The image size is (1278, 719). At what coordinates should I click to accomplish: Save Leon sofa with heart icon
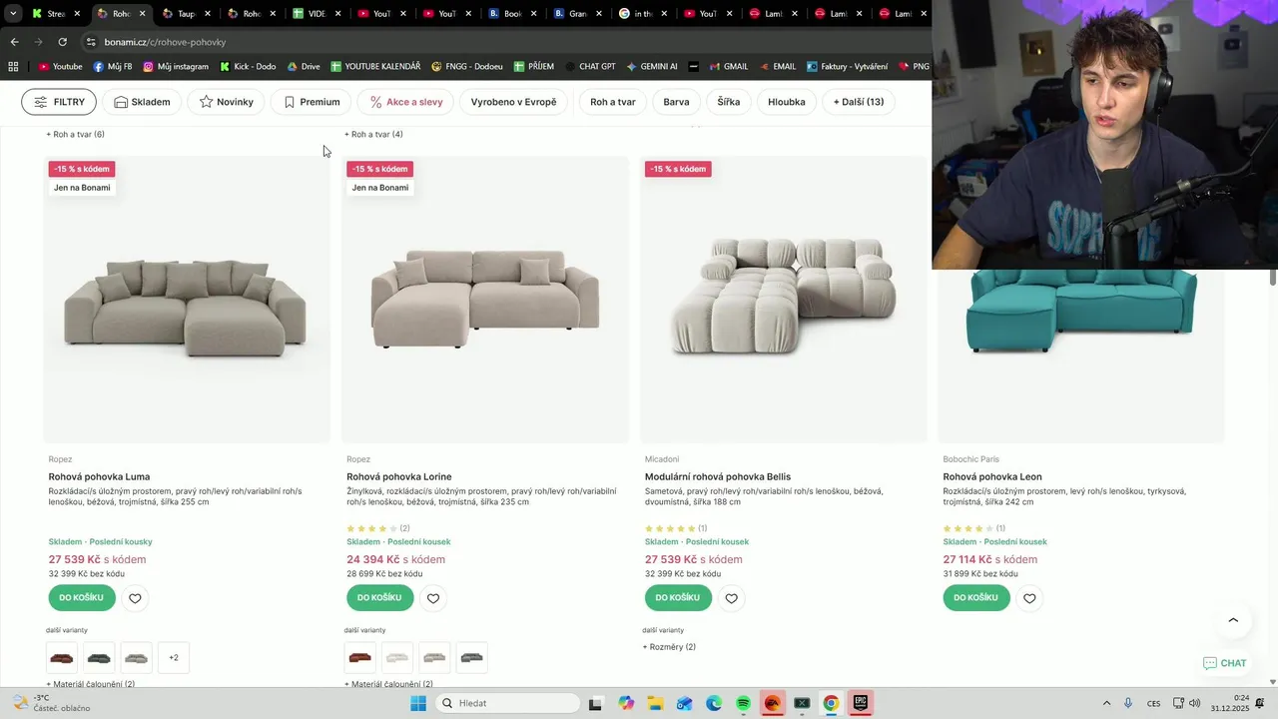click(x=1029, y=598)
